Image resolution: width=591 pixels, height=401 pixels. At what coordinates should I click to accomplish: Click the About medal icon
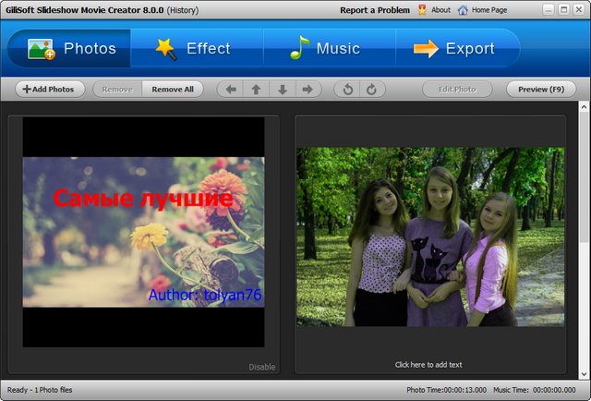(422, 10)
